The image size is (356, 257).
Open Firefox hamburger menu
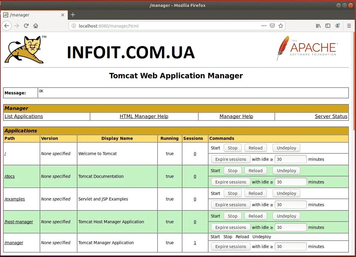pos(349,26)
